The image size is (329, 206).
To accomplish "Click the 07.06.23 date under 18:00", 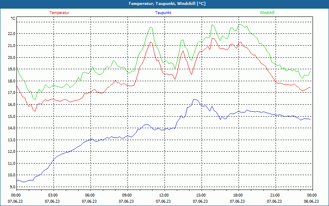I will pos(237,201).
